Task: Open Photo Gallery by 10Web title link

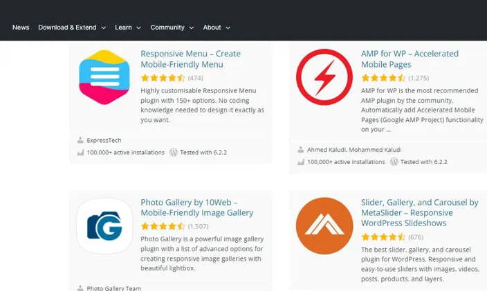Action: pos(197,208)
